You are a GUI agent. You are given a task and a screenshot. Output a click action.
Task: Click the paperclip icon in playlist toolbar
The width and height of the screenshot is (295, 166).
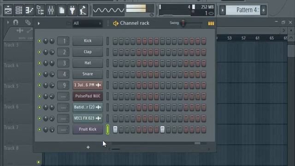click(28, 23)
